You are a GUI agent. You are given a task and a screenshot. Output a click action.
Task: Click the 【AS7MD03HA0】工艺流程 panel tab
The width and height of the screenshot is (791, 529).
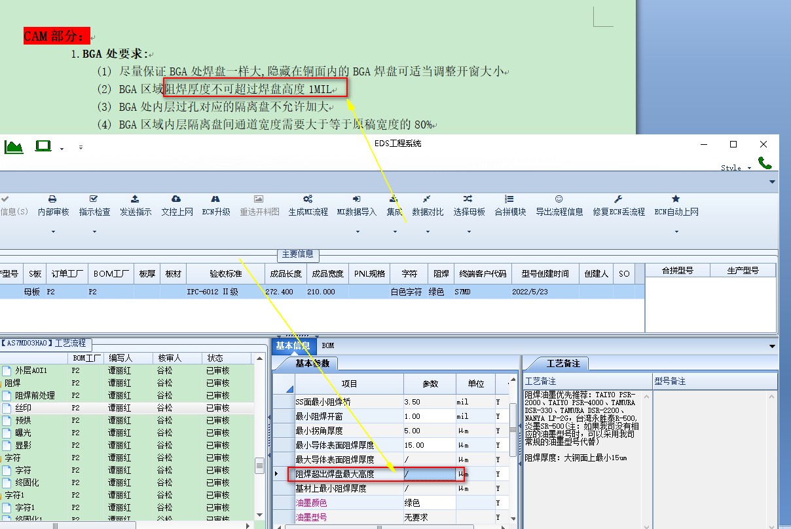click(46, 343)
